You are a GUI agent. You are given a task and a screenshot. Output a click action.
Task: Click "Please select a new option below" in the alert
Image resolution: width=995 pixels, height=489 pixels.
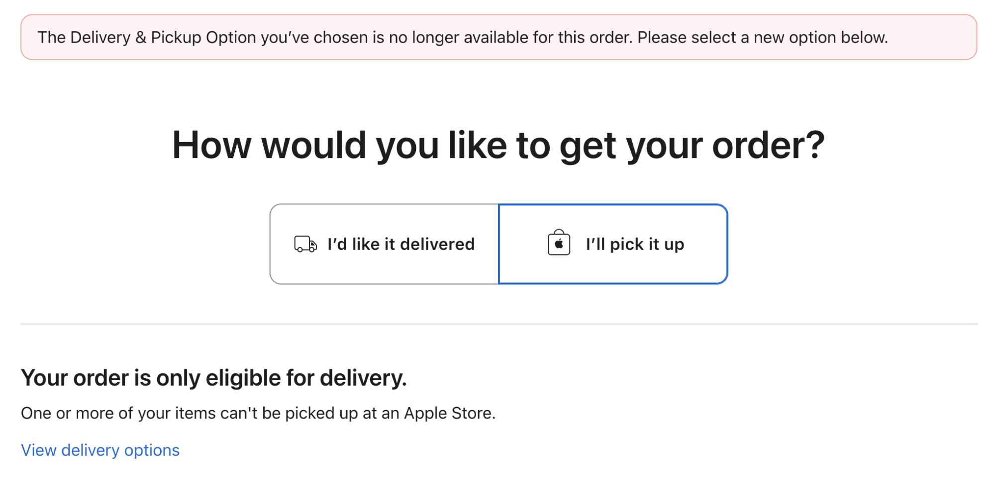762,37
